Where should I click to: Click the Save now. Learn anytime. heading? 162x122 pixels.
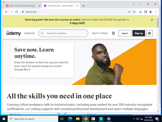click(34, 53)
